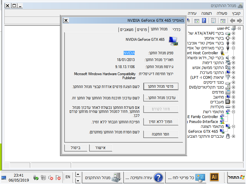This screenshot has width=246, height=184.
Task: Collapse the user-PC root node
Action: (240, 28)
